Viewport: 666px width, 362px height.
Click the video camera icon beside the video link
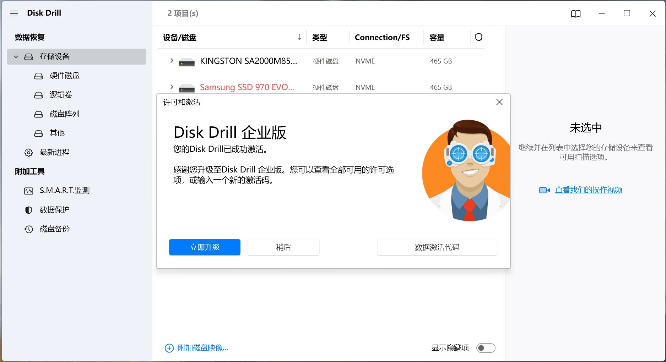544,190
